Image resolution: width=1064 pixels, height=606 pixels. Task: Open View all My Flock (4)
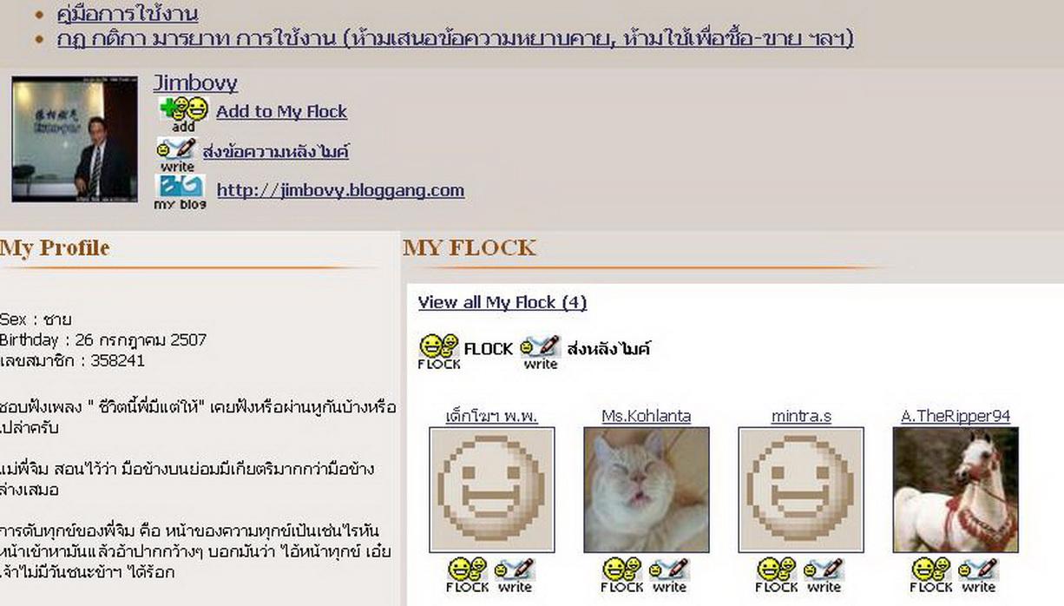[x=502, y=302]
